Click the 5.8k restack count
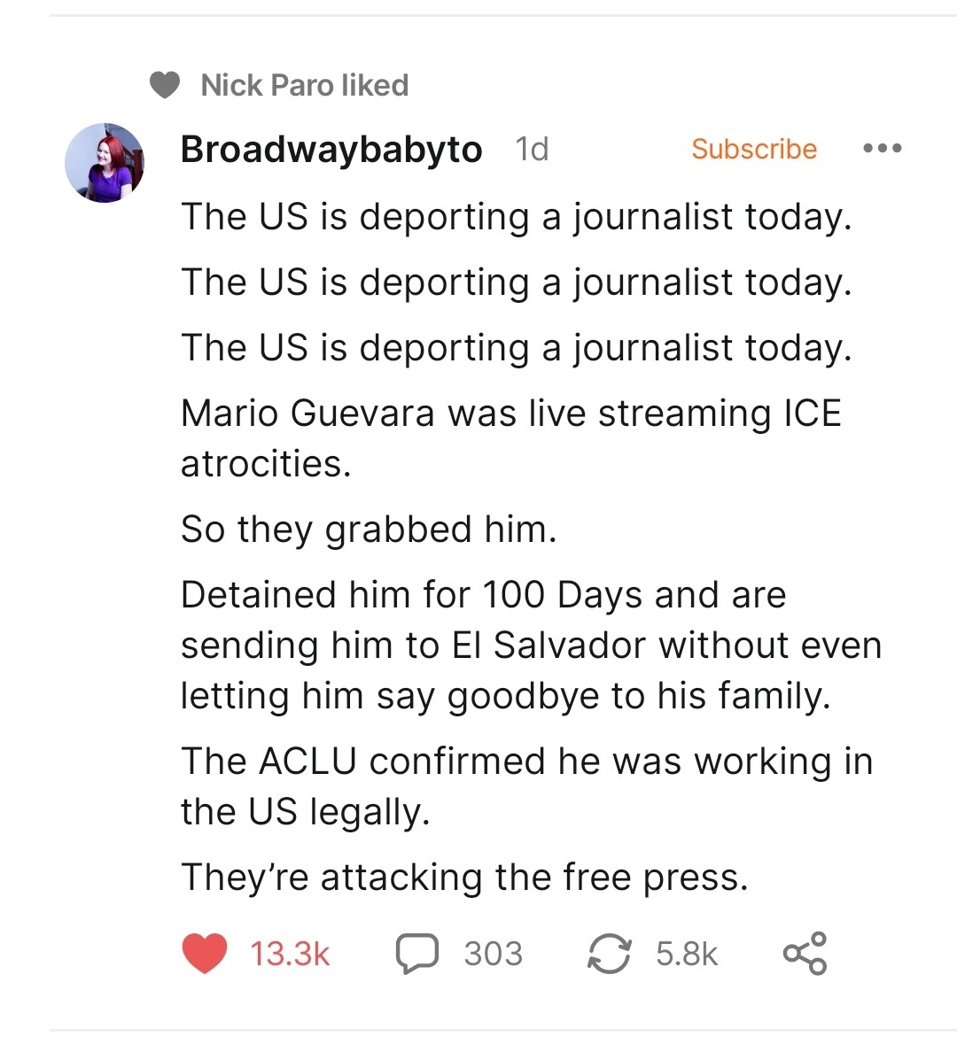 [x=687, y=954]
